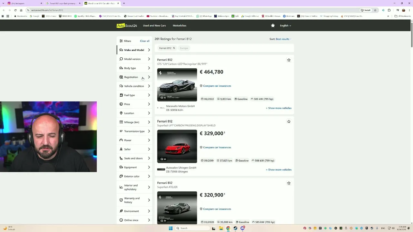
Task: Expand the Environment filter
Action: point(135,211)
